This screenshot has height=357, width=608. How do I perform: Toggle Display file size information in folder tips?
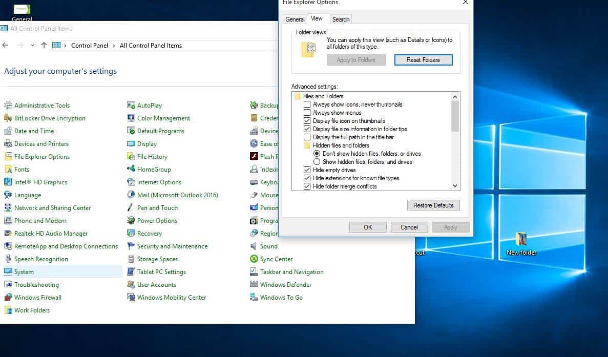coord(307,129)
